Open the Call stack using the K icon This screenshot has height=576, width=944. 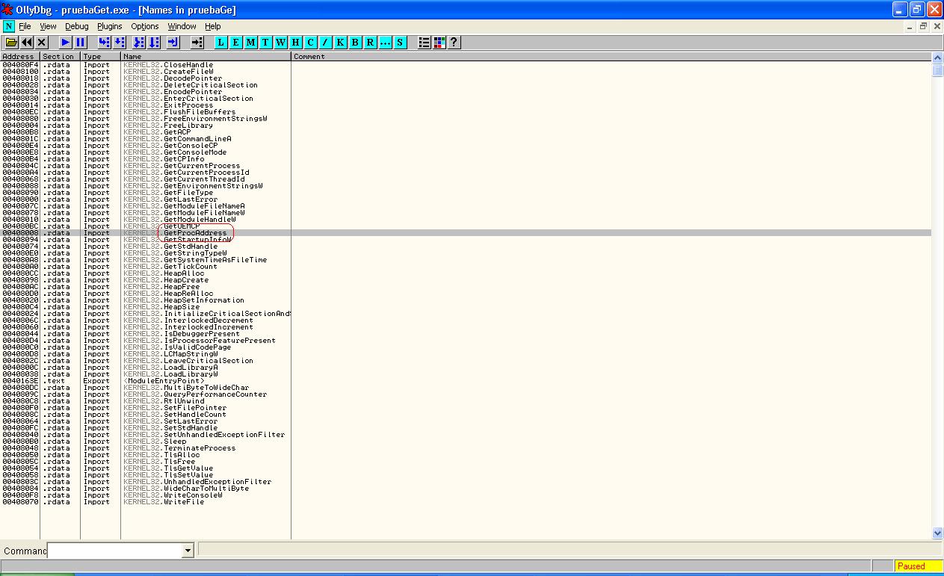340,43
